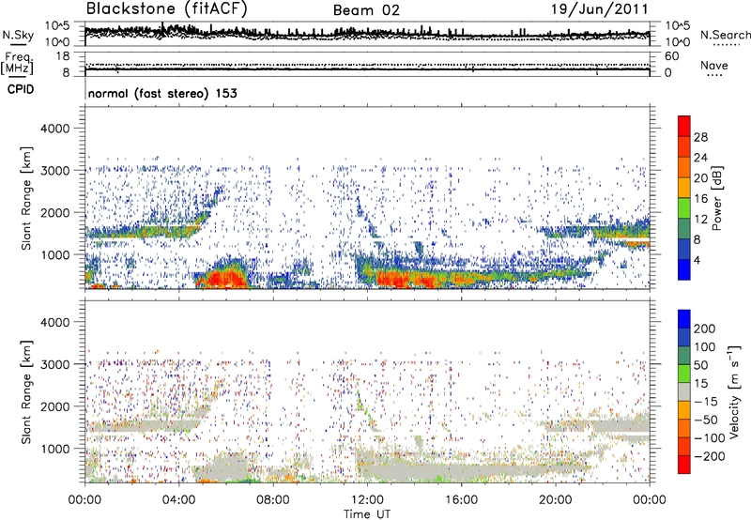Click the '12:00' time axis tick label
The width and height of the screenshot is (751, 520).
point(367,500)
